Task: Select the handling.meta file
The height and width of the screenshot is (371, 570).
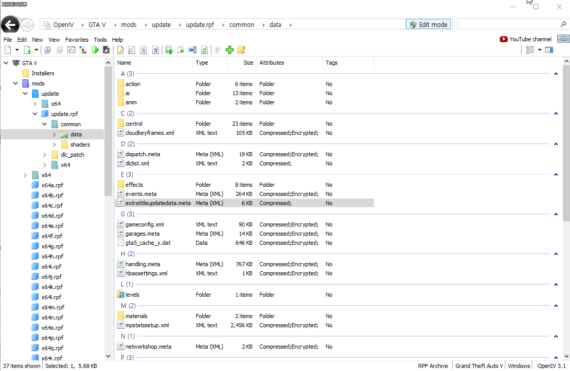Action: 143,264
